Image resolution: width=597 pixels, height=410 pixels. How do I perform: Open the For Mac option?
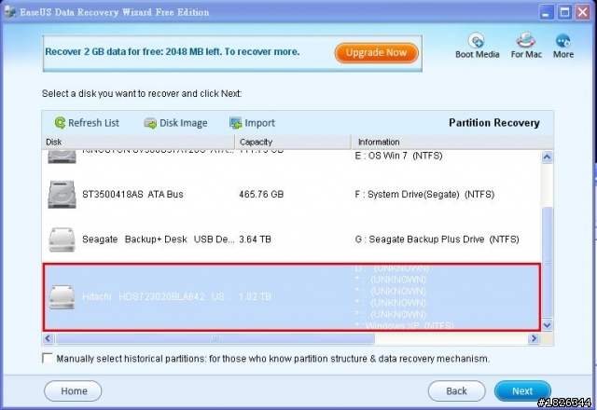[526, 46]
